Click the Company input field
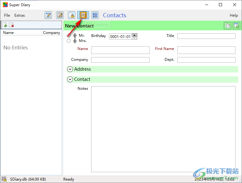This screenshot has width=242, height=183. (x=120, y=60)
